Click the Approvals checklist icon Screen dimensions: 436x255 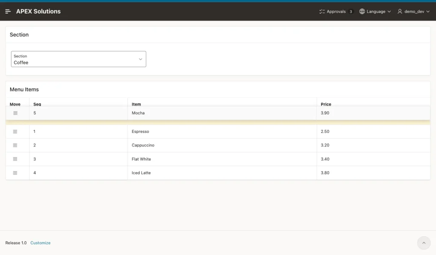point(322,11)
